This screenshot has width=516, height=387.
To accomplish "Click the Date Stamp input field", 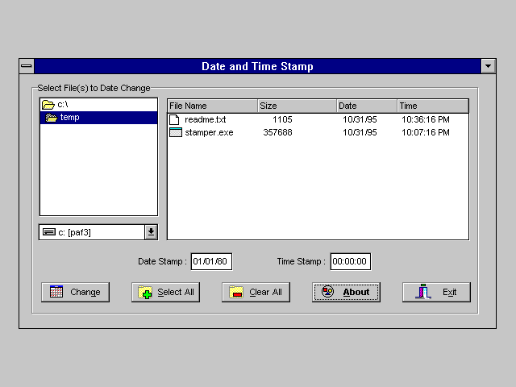I will click(x=211, y=261).
